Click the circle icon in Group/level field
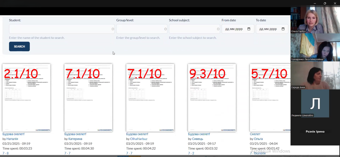340x157 pixels. pos(165,29)
